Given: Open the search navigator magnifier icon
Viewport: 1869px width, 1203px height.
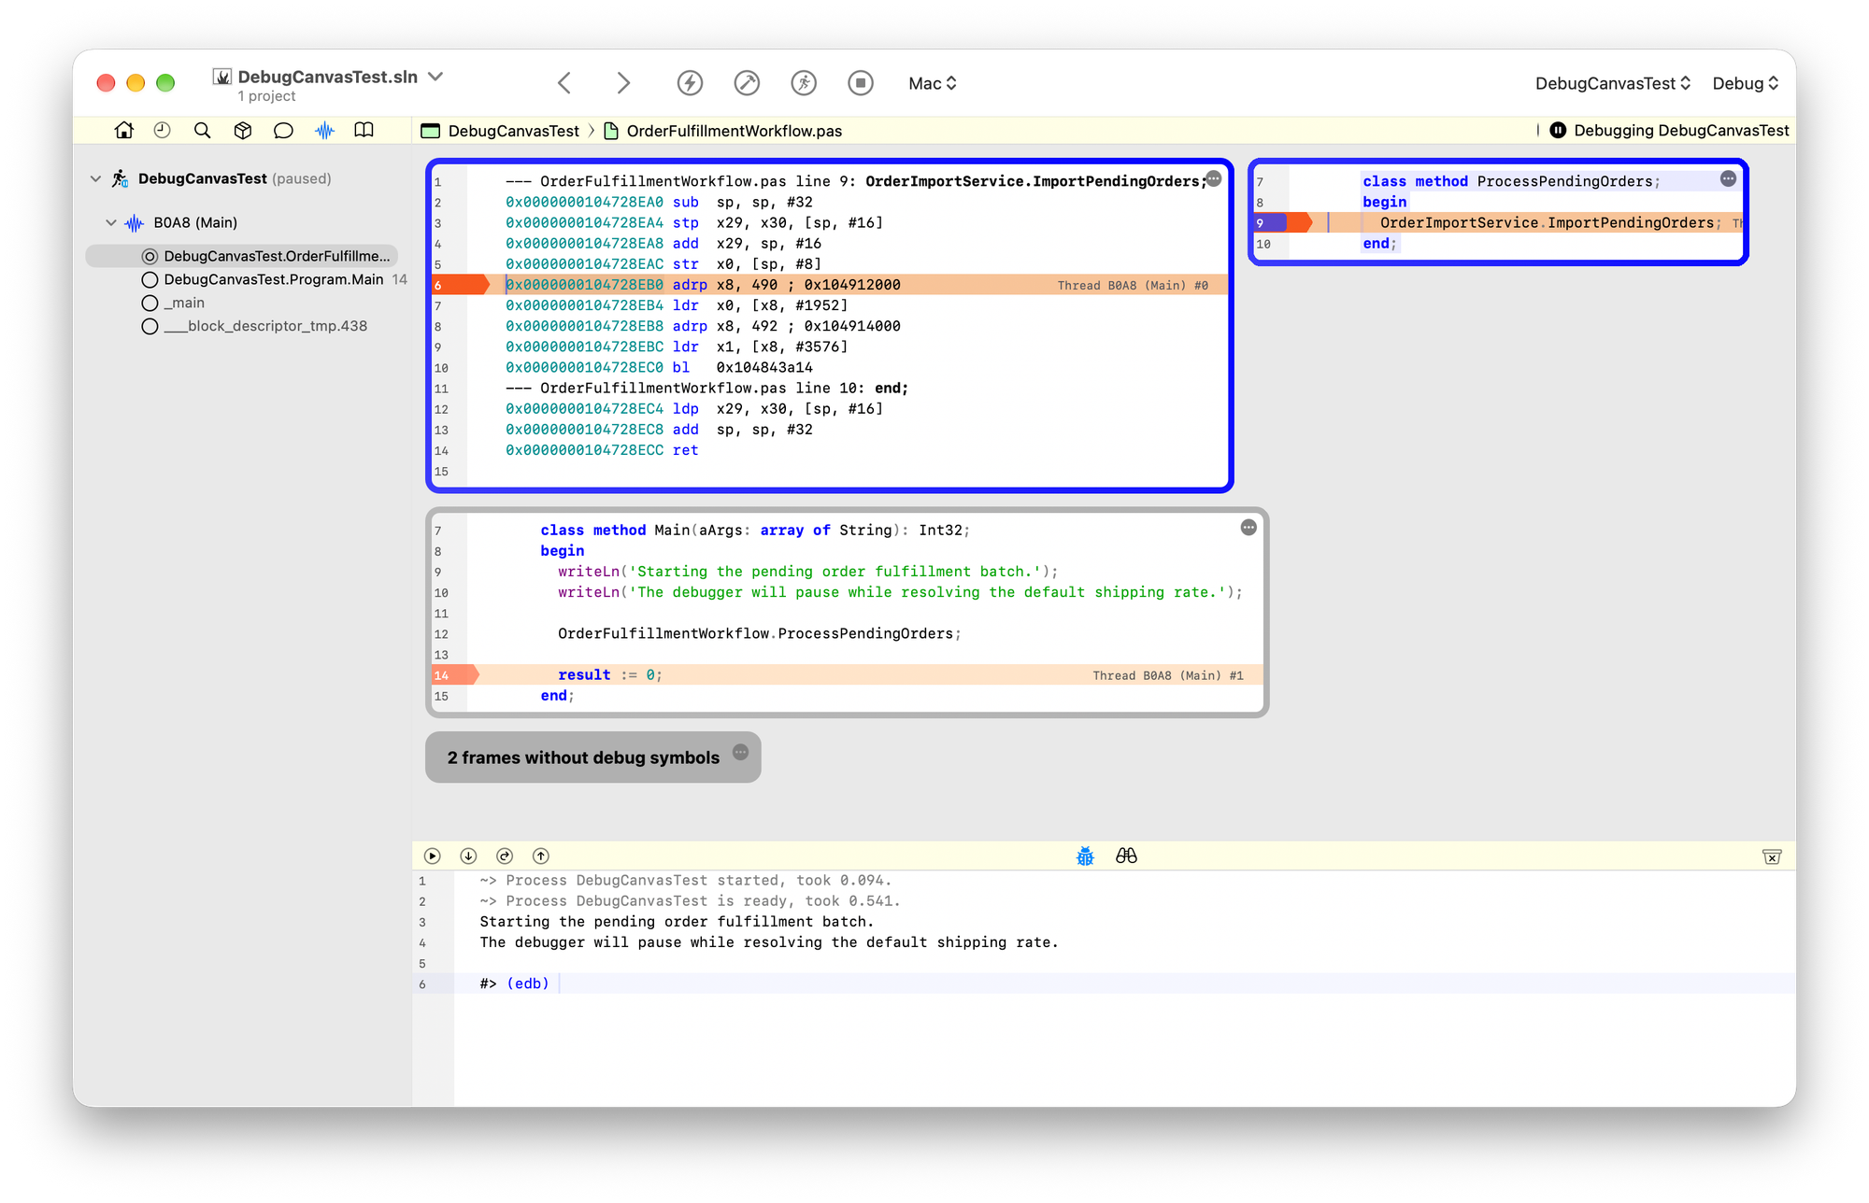Looking at the screenshot, I should click(202, 131).
